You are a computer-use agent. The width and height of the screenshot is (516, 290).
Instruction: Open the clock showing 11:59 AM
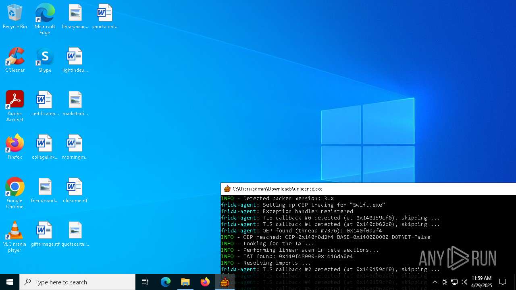point(481,282)
